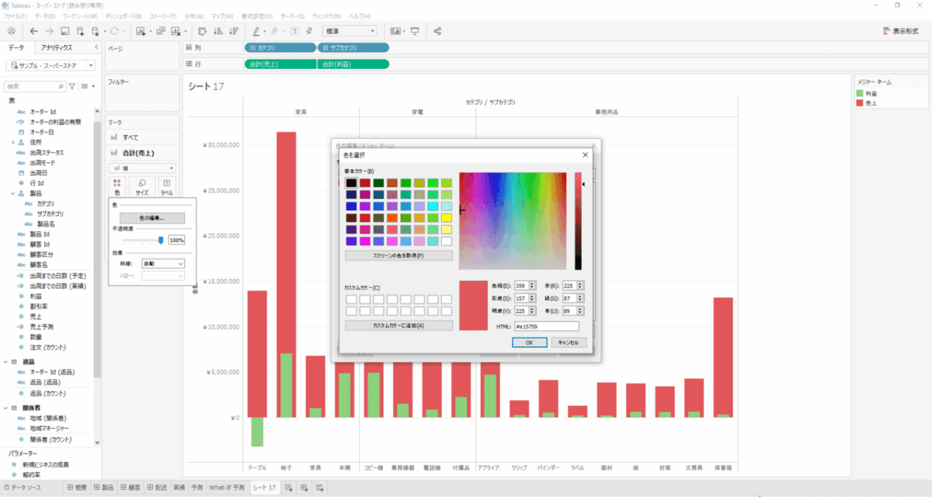Viewport: 932px width, 497px height.
Task: Click the undo back arrow
Action: click(33, 31)
